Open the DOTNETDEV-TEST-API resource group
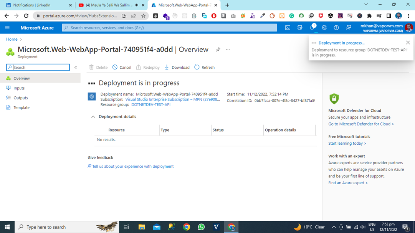 [150, 104]
